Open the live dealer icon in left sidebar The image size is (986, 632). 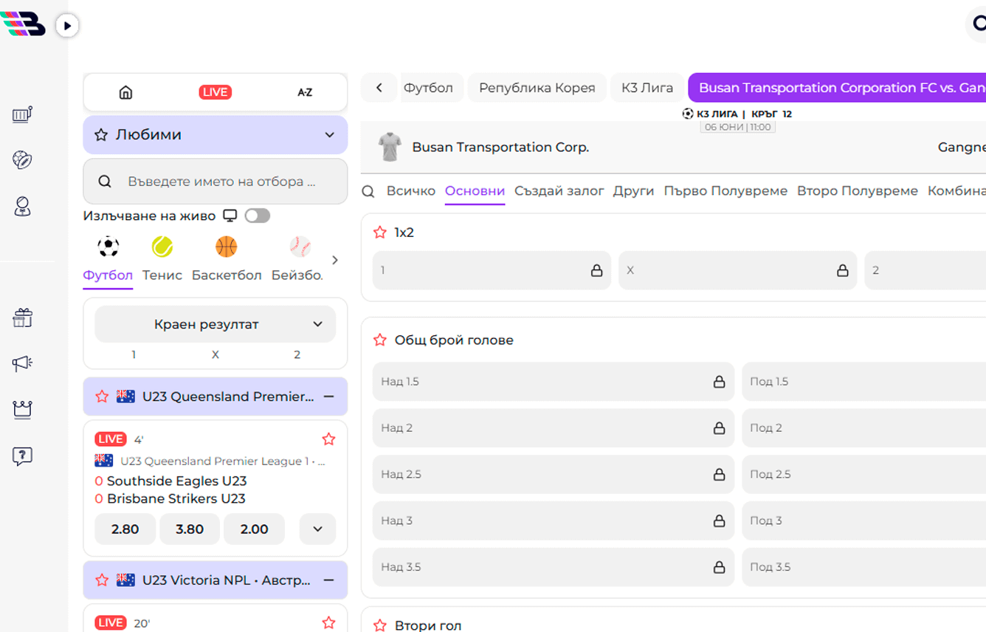click(x=22, y=206)
